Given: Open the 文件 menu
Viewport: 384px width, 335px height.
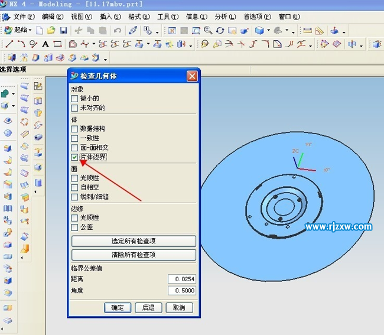Looking at the screenshot, I should 24,17.
